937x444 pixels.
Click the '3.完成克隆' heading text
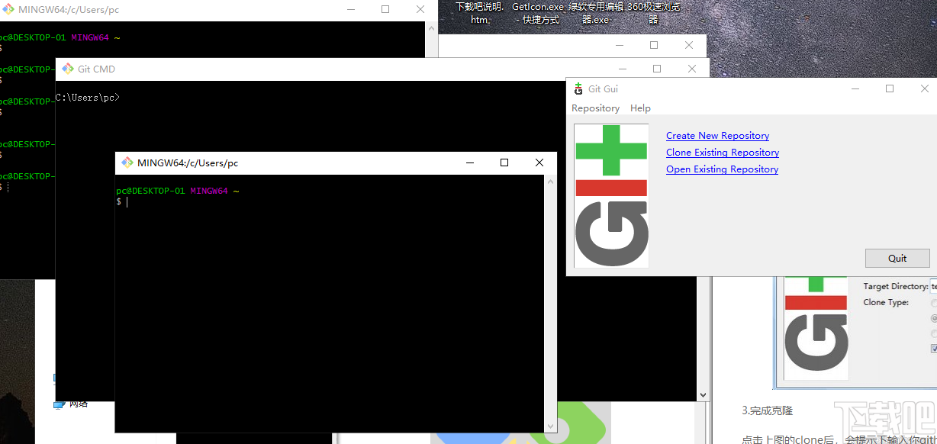point(767,410)
